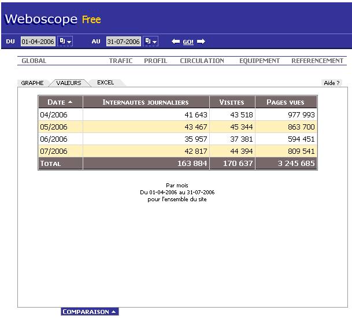Click the total 170 637 visites
Image resolution: width=352 pixels, height=318 pixels.
click(x=238, y=163)
